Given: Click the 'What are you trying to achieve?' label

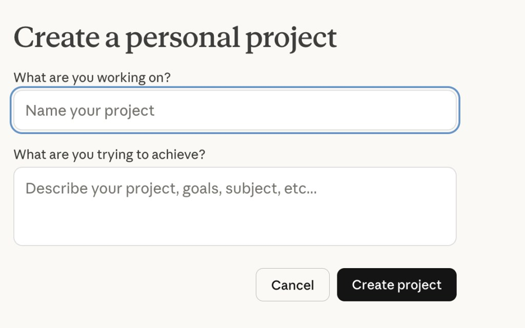Looking at the screenshot, I should (109, 155).
